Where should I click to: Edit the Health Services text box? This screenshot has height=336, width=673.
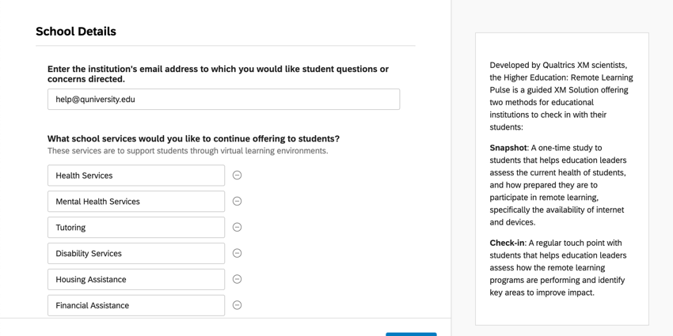click(136, 176)
